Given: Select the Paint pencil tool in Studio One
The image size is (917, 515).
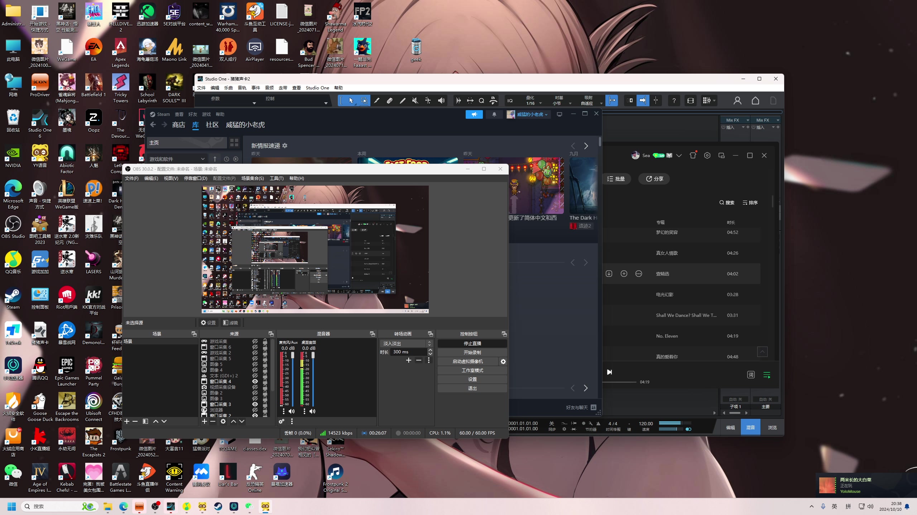Looking at the screenshot, I should 402,101.
